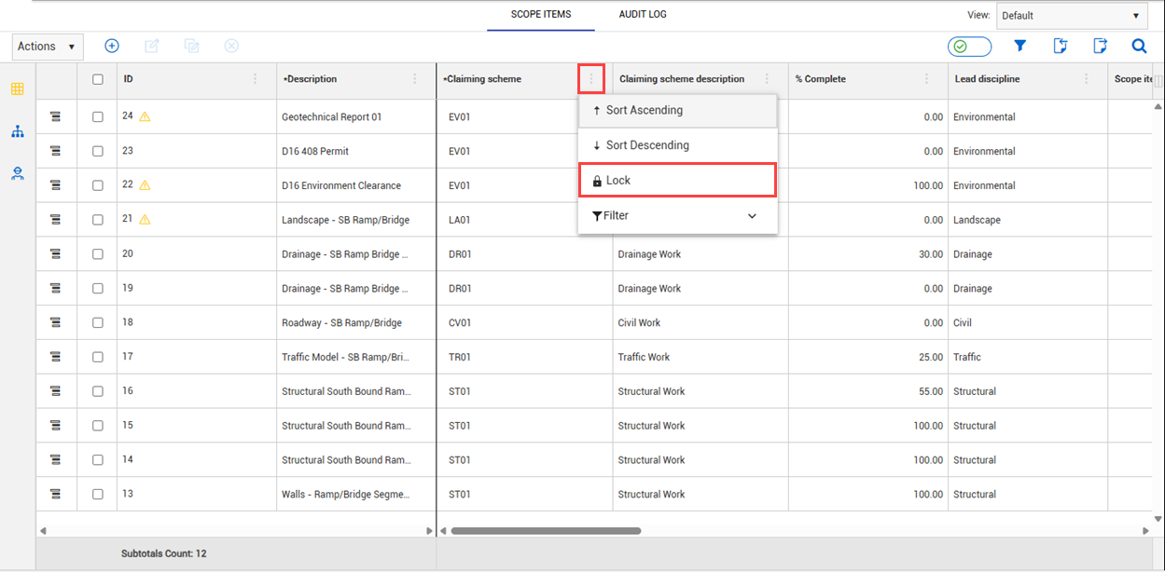Screen dimensions: 1165x572
Task: Click the edit scope item icon in toolbar
Action: [x=152, y=46]
